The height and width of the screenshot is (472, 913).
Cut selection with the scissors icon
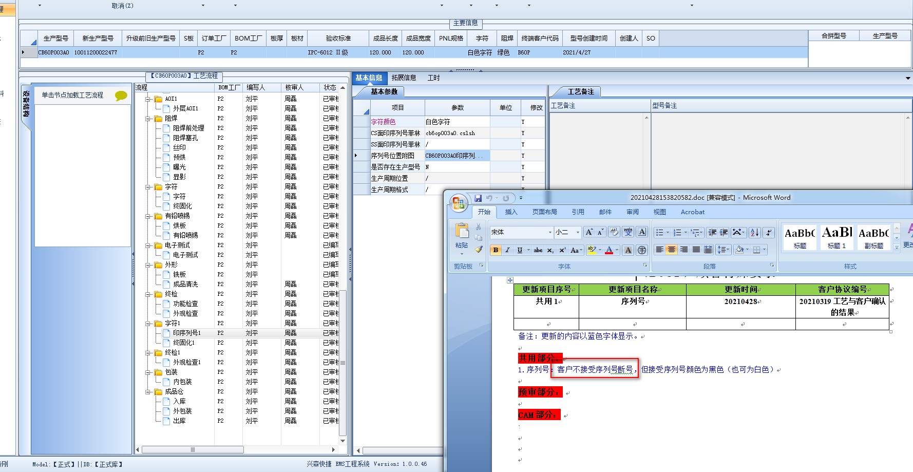479,227
